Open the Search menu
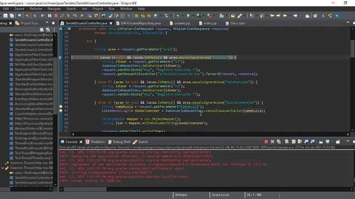This screenshot has height=199, width=355. pos(72,9)
